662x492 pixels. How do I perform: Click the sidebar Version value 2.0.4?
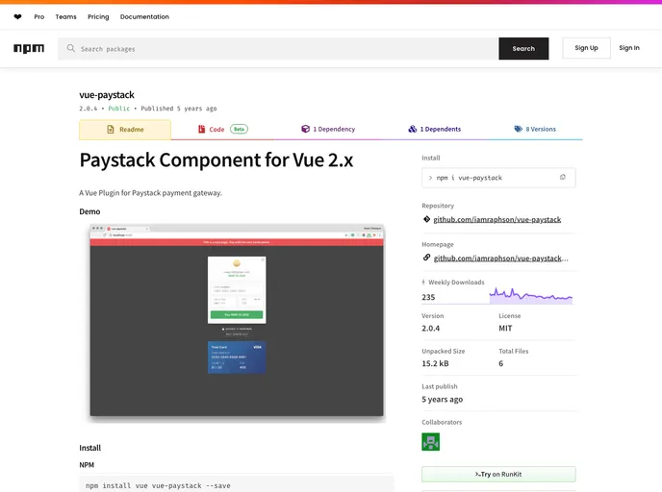pos(431,328)
